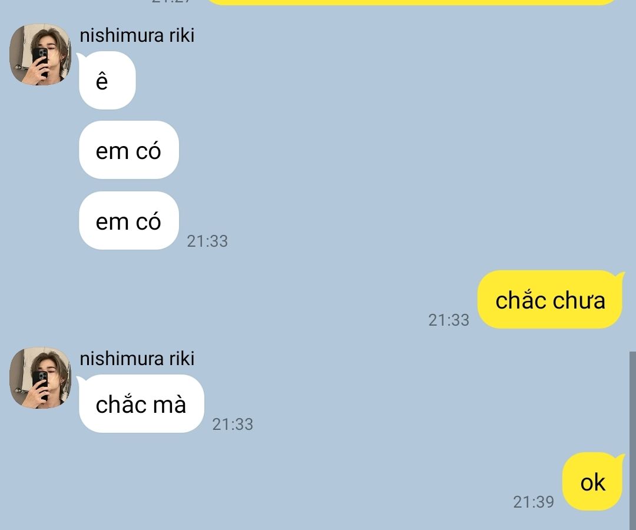Tap the cut-off timestamp at the top
The height and width of the screenshot is (530, 636).
pos(170,1)
